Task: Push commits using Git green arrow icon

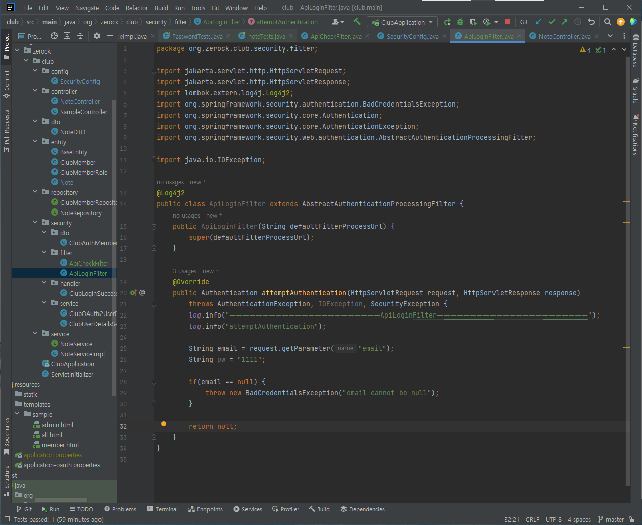Action: [x=565, y=22]
